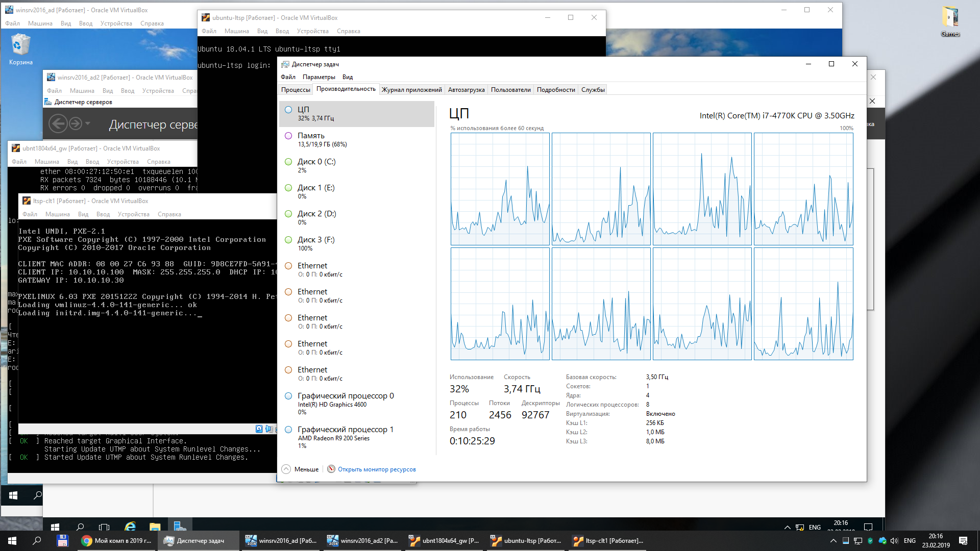Select Графический процессор 1 in sidebar
980x551 pixels.
357,437
